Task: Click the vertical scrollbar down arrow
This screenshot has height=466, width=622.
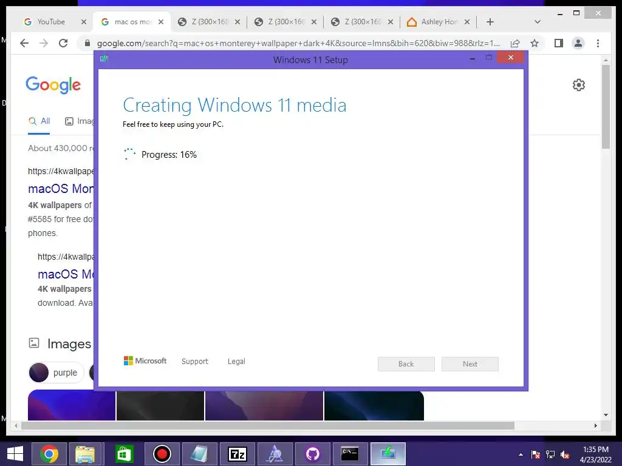Action: point(606,415)
